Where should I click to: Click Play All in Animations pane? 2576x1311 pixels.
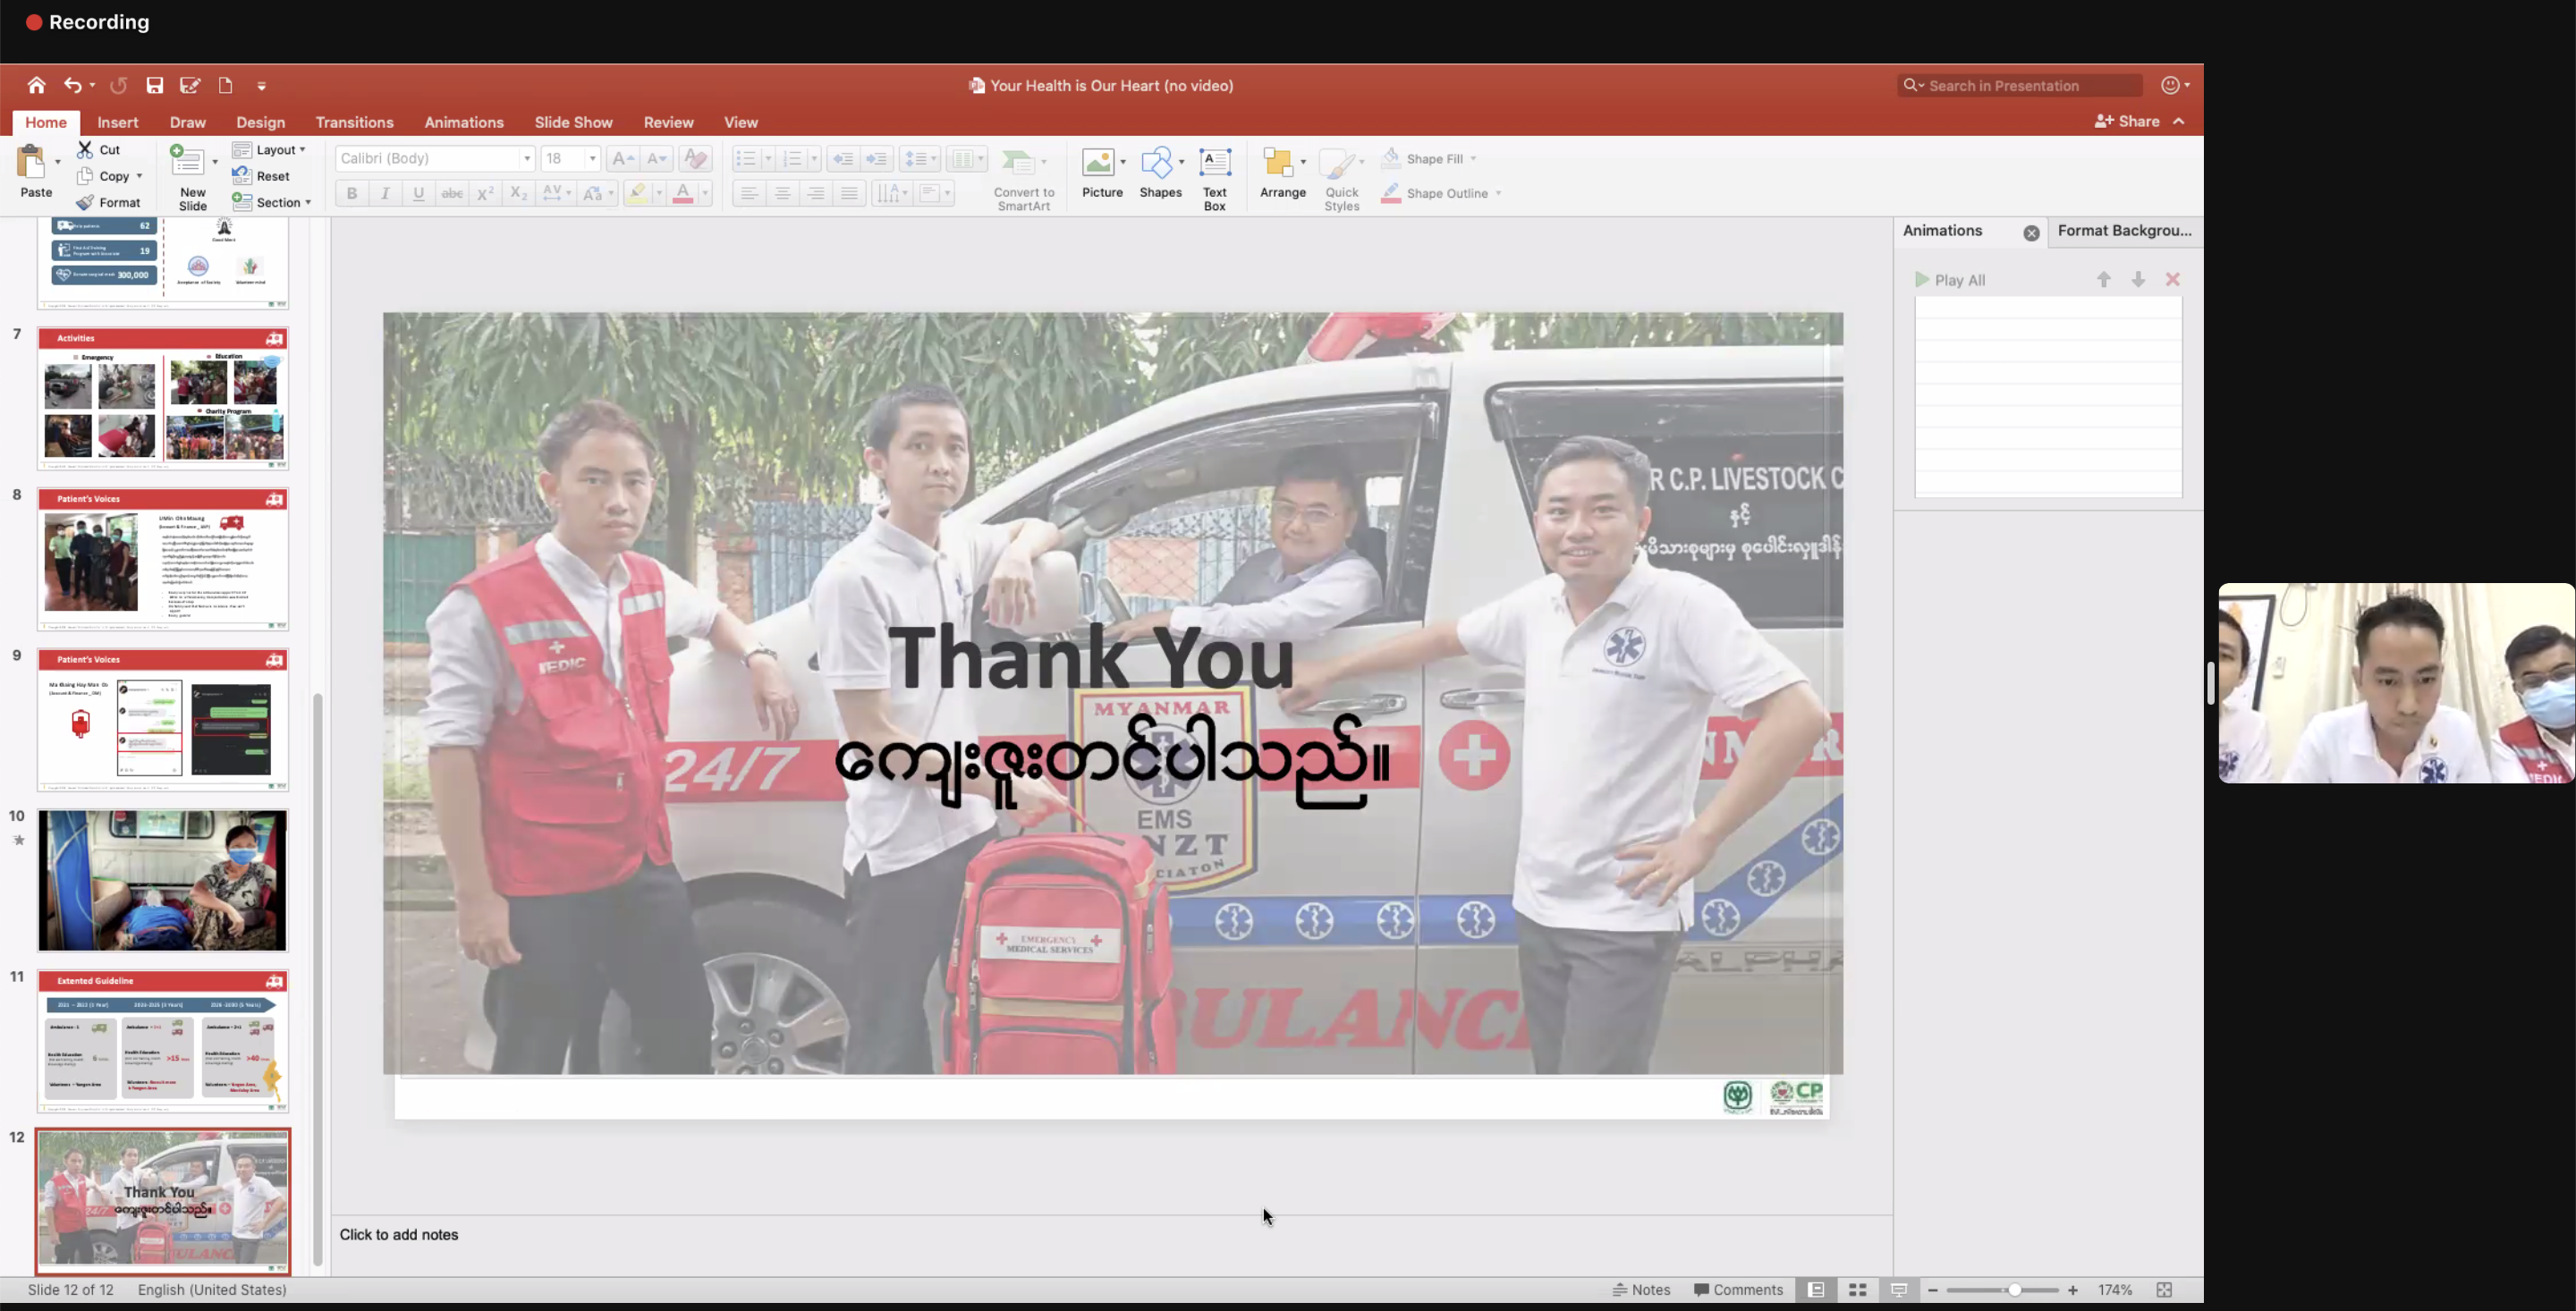(x=1949, y=280)
